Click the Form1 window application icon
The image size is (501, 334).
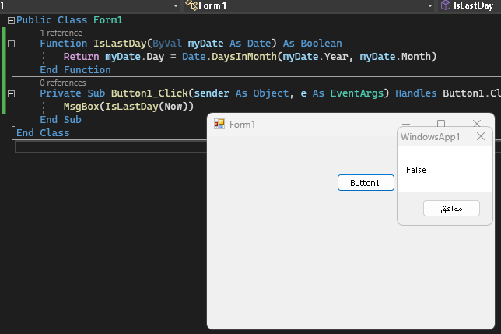point(219,124)
